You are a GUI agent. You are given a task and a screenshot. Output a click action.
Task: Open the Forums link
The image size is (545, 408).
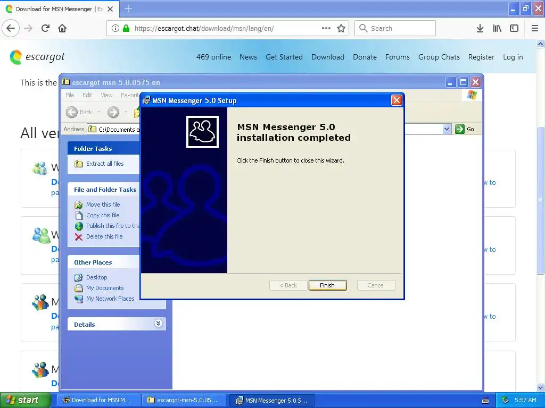coord(397,57)
